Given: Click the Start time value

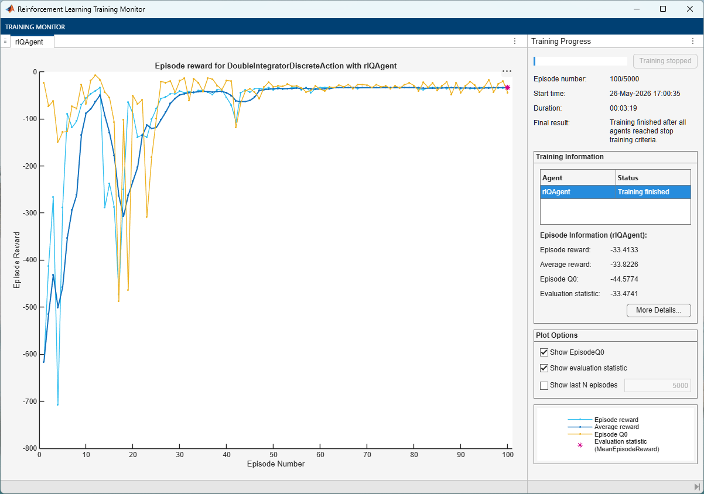Looking at the screenshot, I should 645,93.
